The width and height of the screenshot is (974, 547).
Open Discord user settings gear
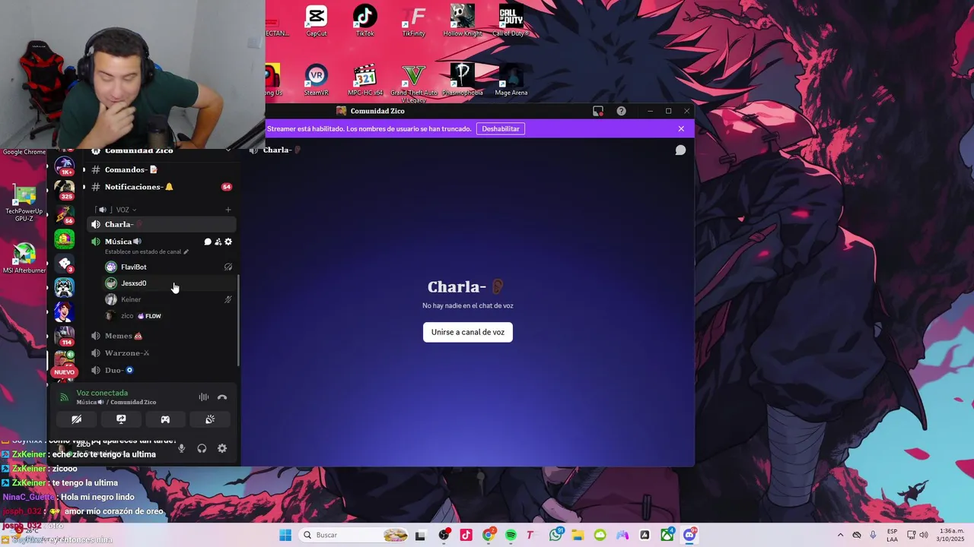click(x=222, y=448)
